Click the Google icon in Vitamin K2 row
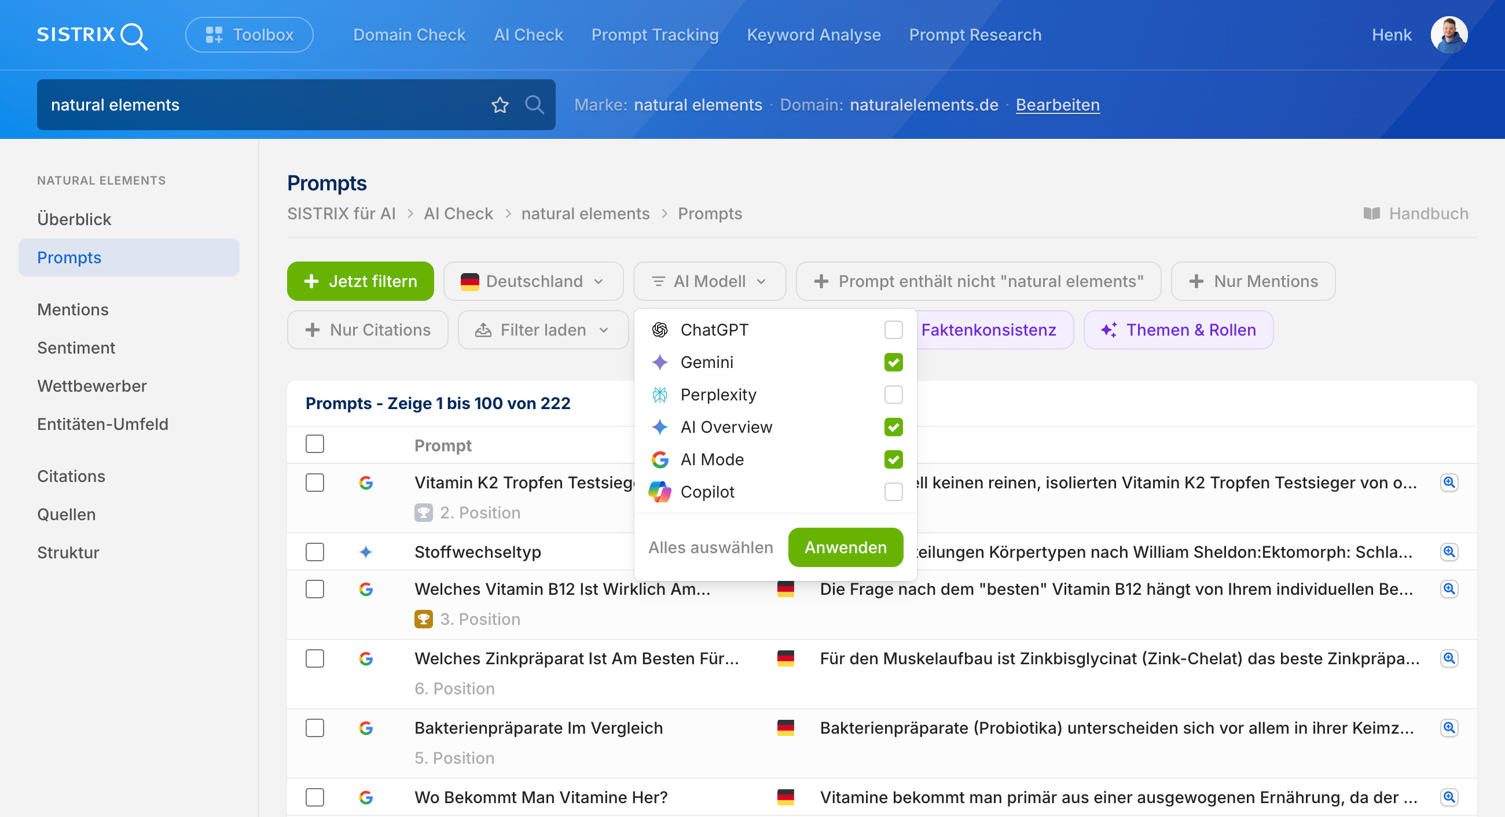Screen dimensions: 1505x817 point(366,483)
